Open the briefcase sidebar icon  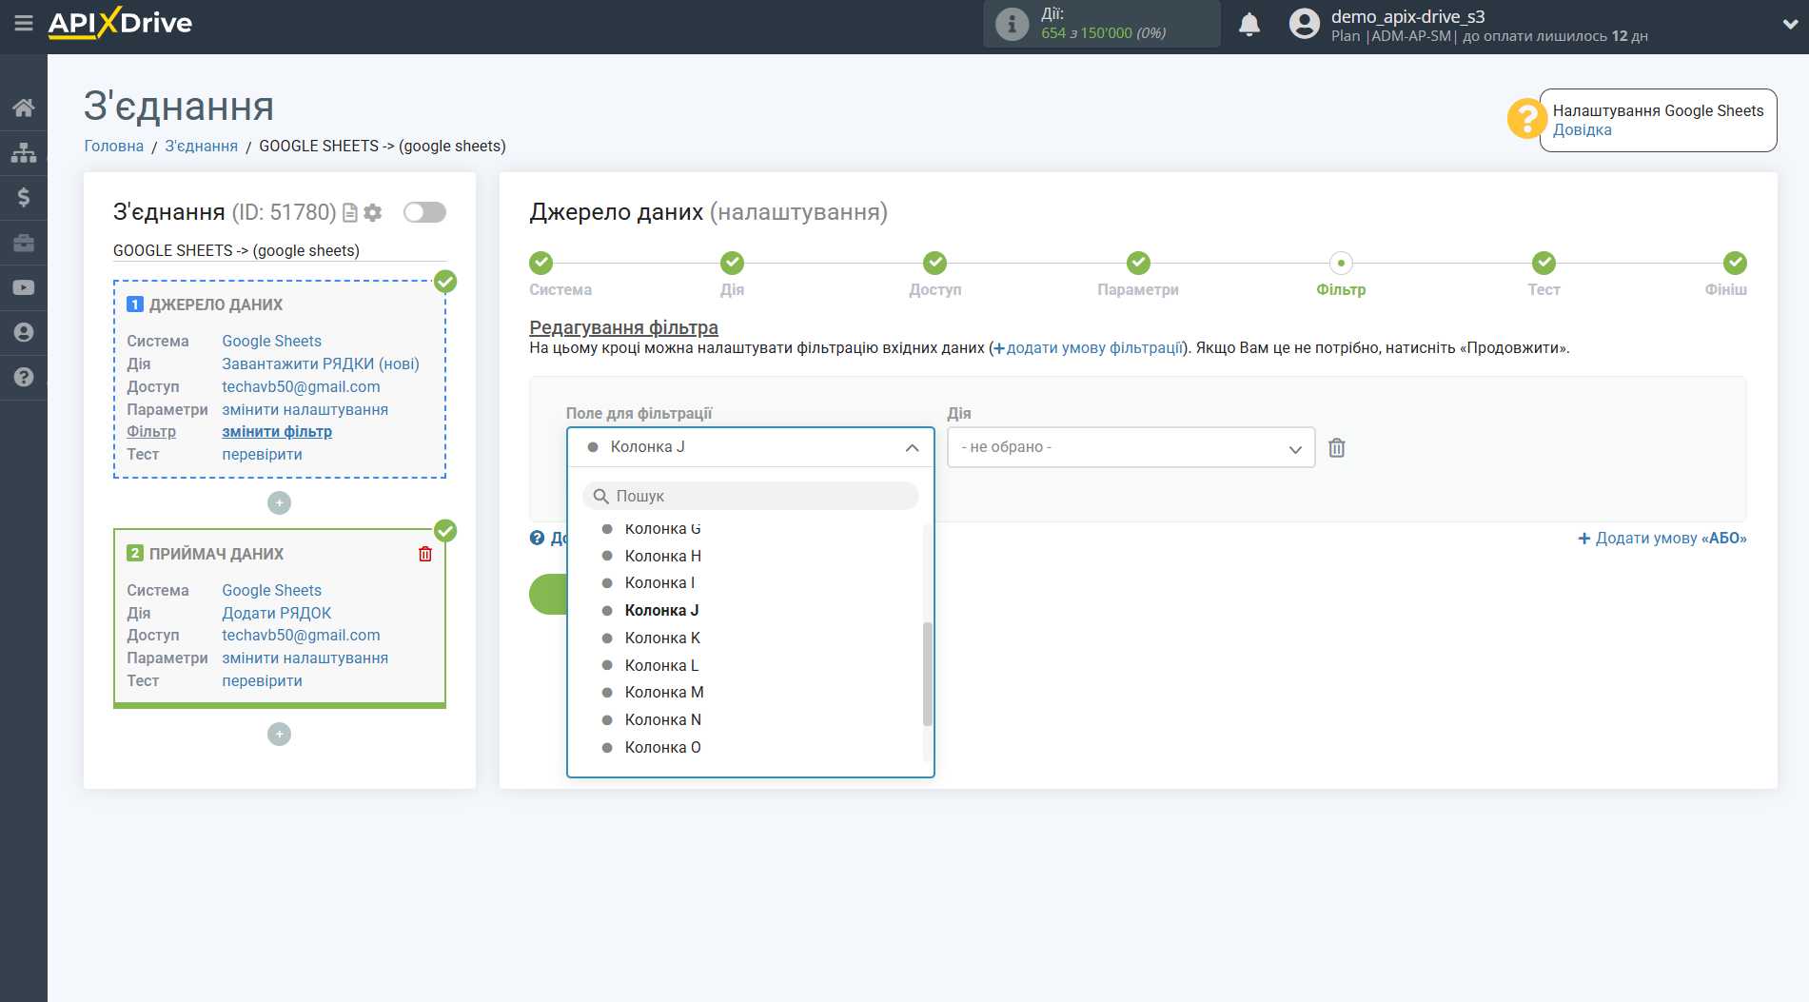(x=24, y=243)
